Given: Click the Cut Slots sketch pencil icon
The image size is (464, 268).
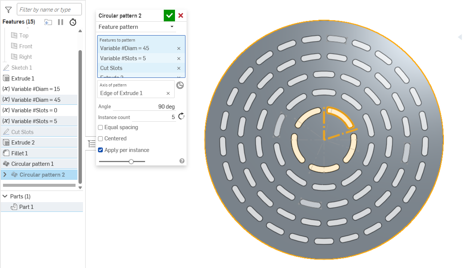Looking at the screenshot, I should pyautogui.click(x=6, y=132).
